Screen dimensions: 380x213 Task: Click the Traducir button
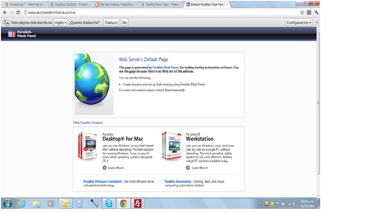(111, 23)
